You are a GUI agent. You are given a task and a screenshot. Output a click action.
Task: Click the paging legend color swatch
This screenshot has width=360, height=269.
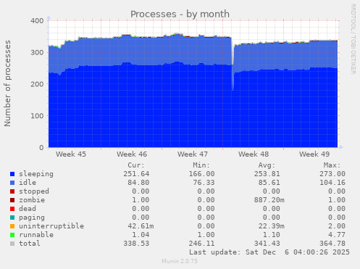(12, 218)
